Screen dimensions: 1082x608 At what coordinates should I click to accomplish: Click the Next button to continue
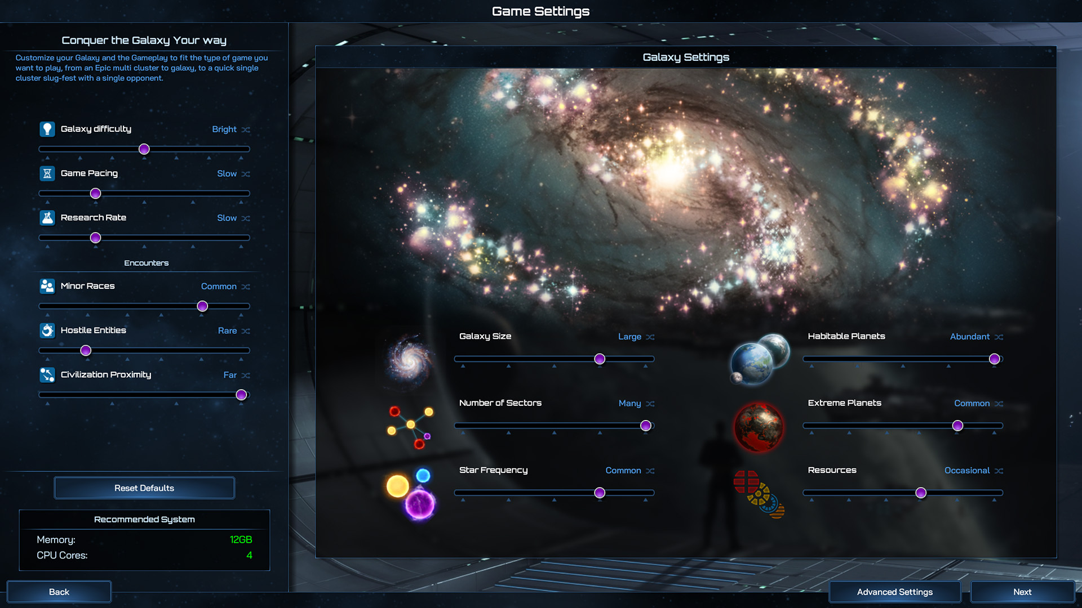click(x=1022, y=592)
